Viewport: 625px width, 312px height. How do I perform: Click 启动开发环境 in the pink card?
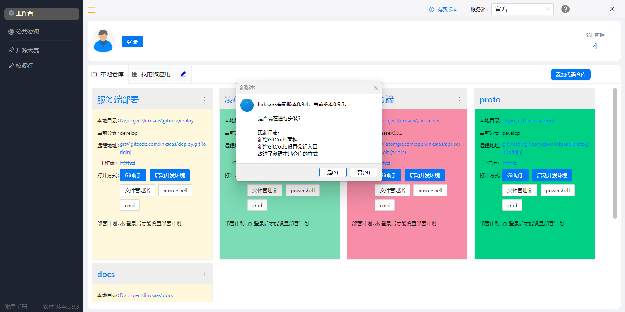pos(425,175)
